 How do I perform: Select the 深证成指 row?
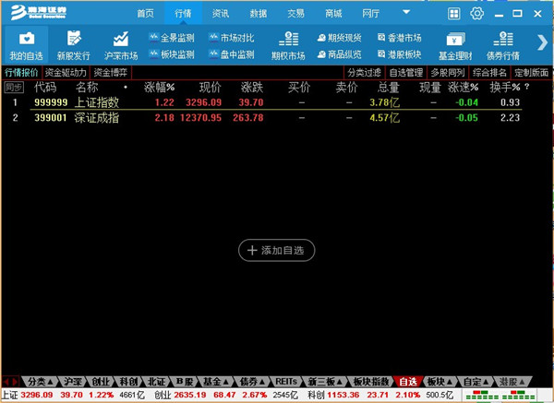[x=275, y=117]
